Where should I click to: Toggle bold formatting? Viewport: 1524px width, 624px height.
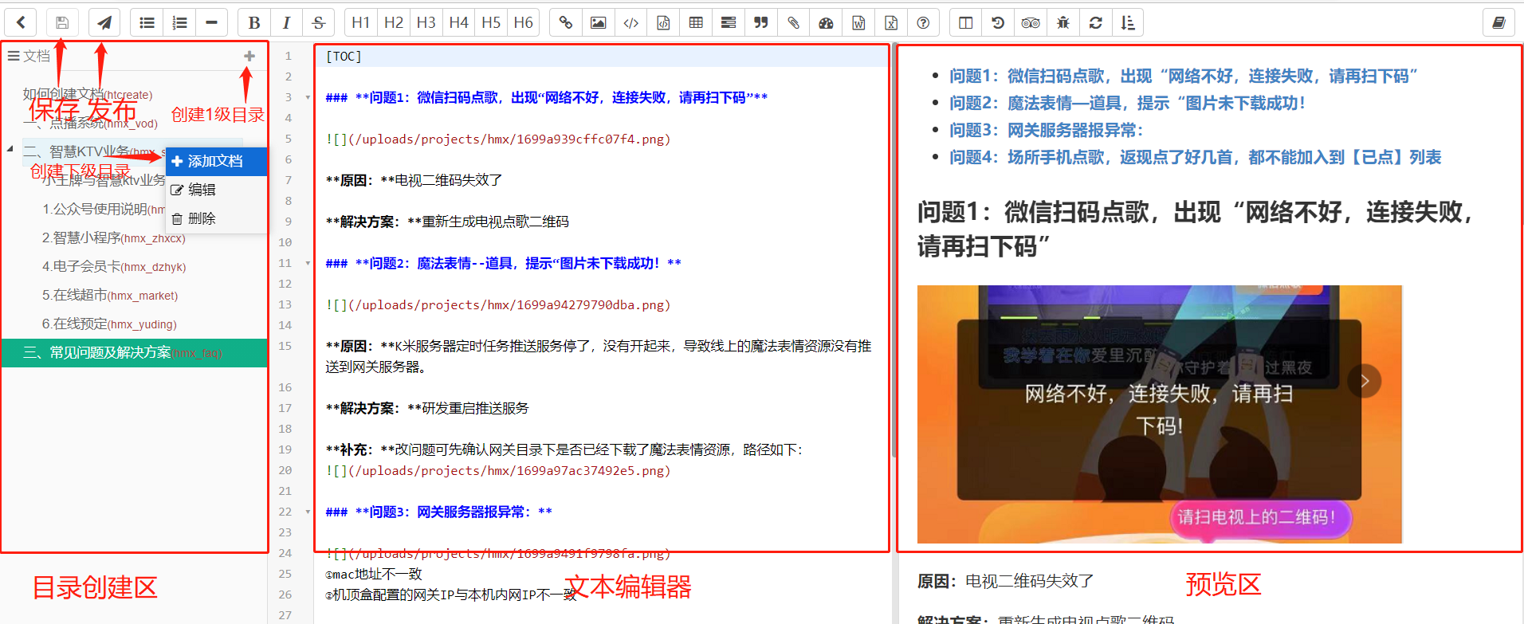coord(254,22)
